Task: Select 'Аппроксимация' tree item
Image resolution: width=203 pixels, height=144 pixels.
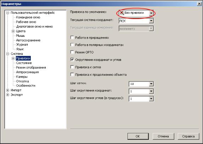Action: point(27,72)
